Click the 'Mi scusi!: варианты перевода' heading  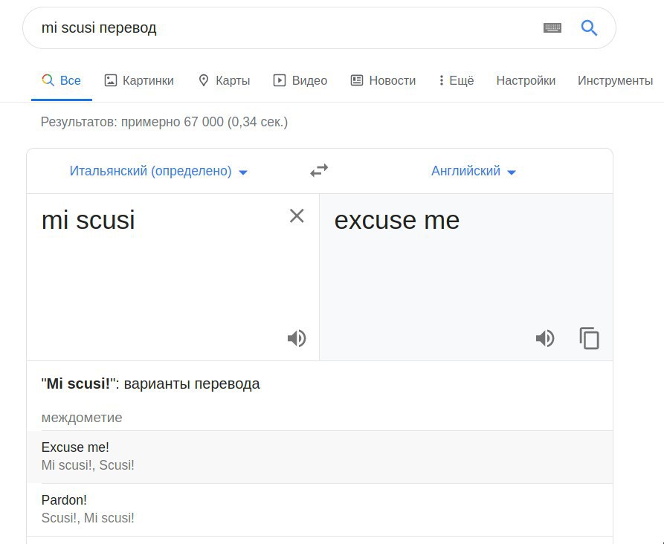(x=150, y=383)
